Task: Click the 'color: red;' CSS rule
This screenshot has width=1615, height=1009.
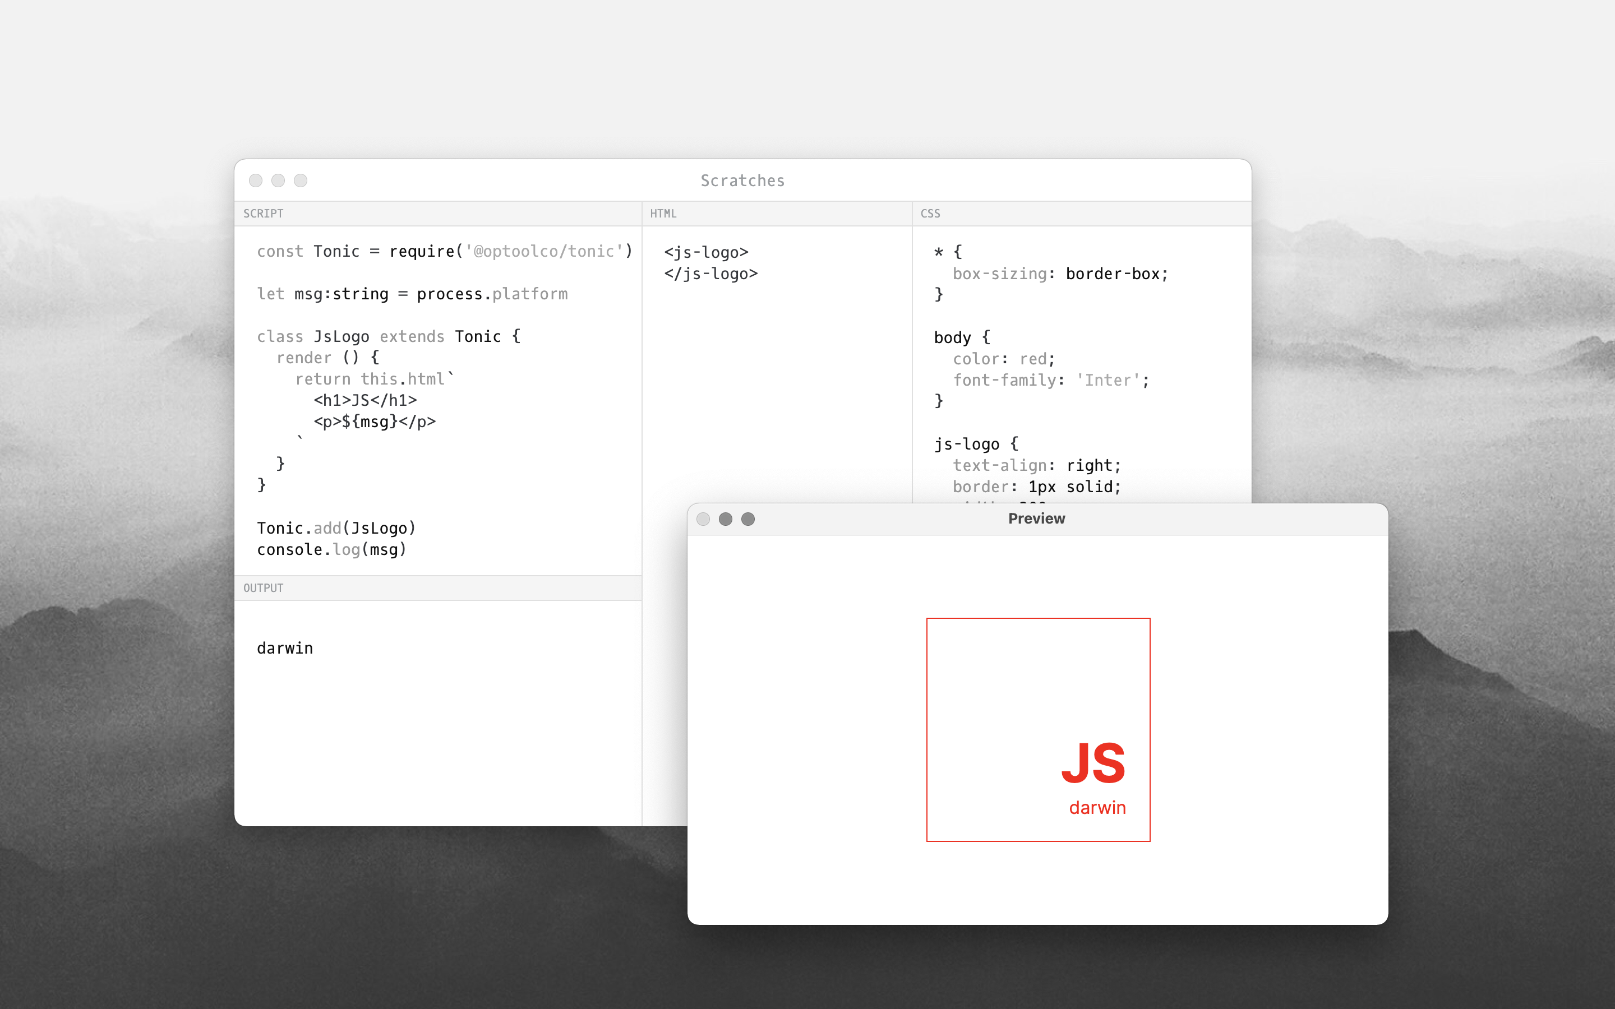Action: tap(1003, 359)
